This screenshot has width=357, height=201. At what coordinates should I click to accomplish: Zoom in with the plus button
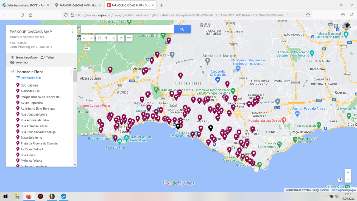click(348, 172)
